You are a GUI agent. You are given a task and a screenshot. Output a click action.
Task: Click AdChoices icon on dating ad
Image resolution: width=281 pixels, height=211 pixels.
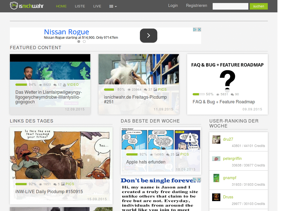[195, 180]
